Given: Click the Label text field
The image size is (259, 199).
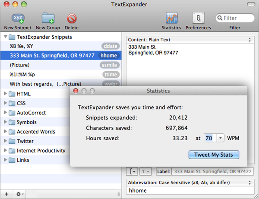Looking at the screenshot, I should pos(212,171).
